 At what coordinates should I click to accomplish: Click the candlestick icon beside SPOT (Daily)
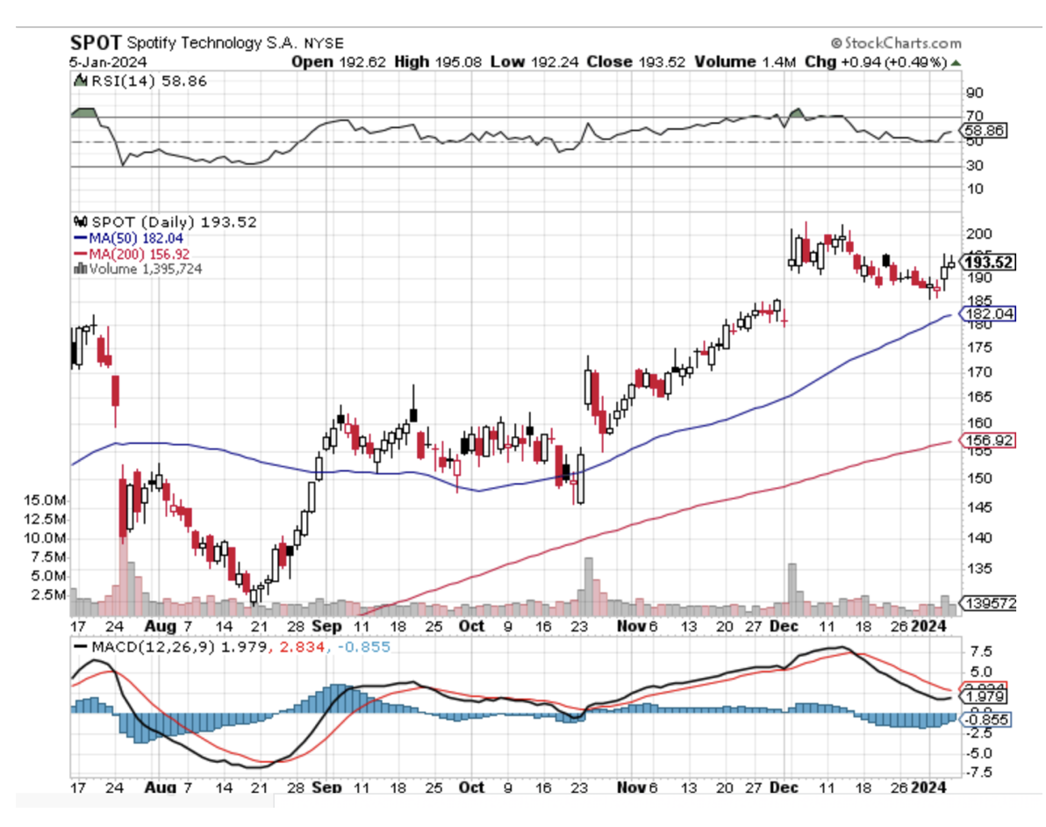pyautogui.click(x=81, y=221)
